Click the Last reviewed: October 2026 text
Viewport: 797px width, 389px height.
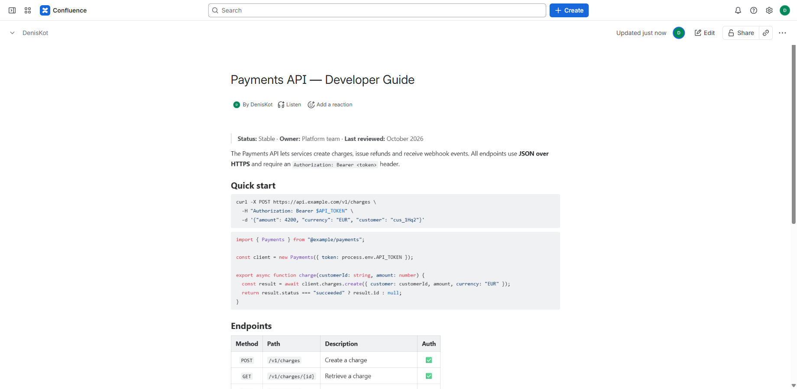pyautogui.click(x=384, y=139)
